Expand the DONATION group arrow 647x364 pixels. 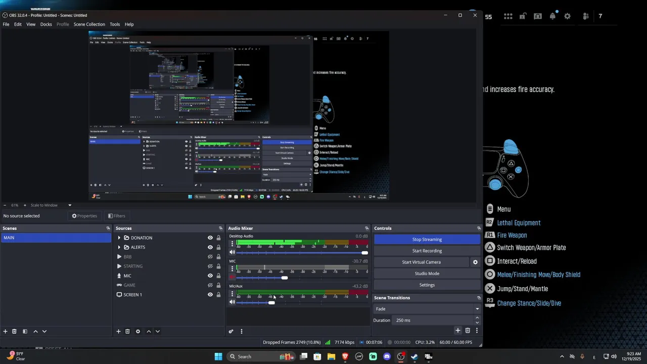(x=119, y=238)
